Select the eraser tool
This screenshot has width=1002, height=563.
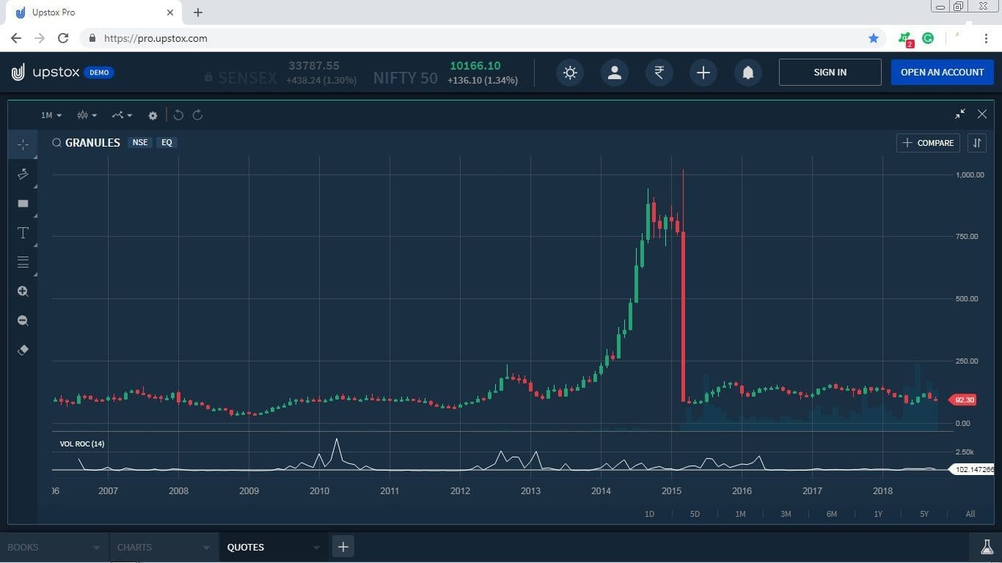point(23,350)
